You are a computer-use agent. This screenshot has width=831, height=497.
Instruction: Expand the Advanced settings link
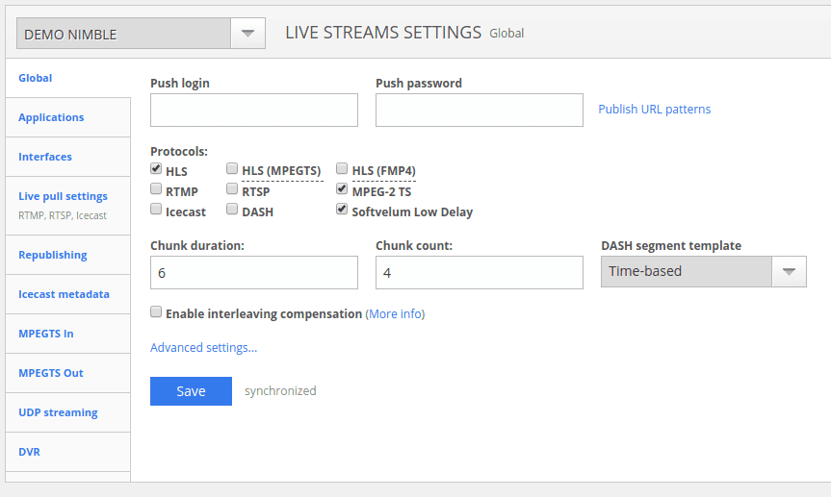click(x=203, y=348)
